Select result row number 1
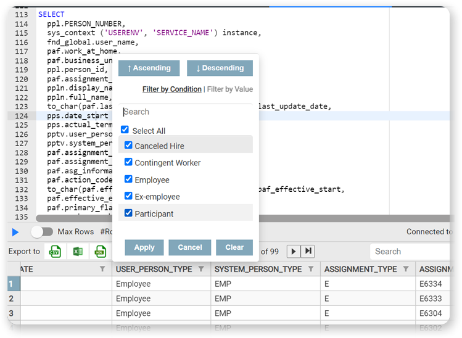The height and width of the screenshot is (338, 462). click(14, 284)
